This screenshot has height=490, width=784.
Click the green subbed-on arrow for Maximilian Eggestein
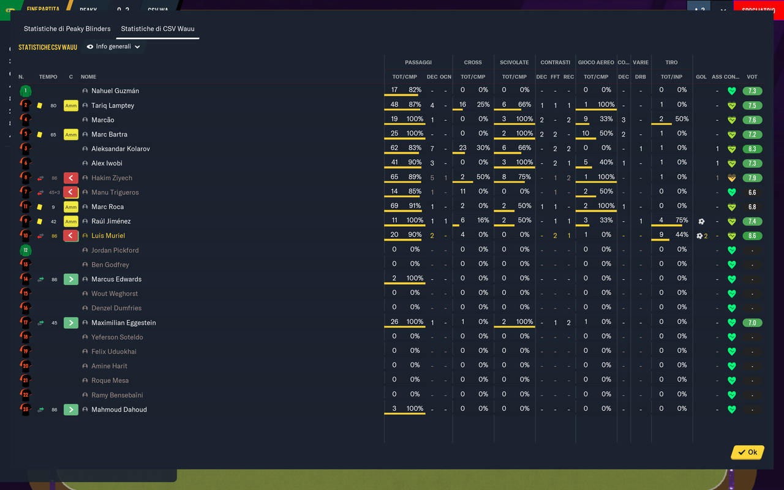[71, 323]
